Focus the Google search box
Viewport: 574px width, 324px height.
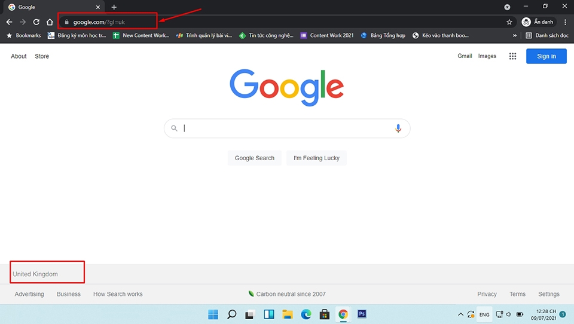tap(287, 128)
